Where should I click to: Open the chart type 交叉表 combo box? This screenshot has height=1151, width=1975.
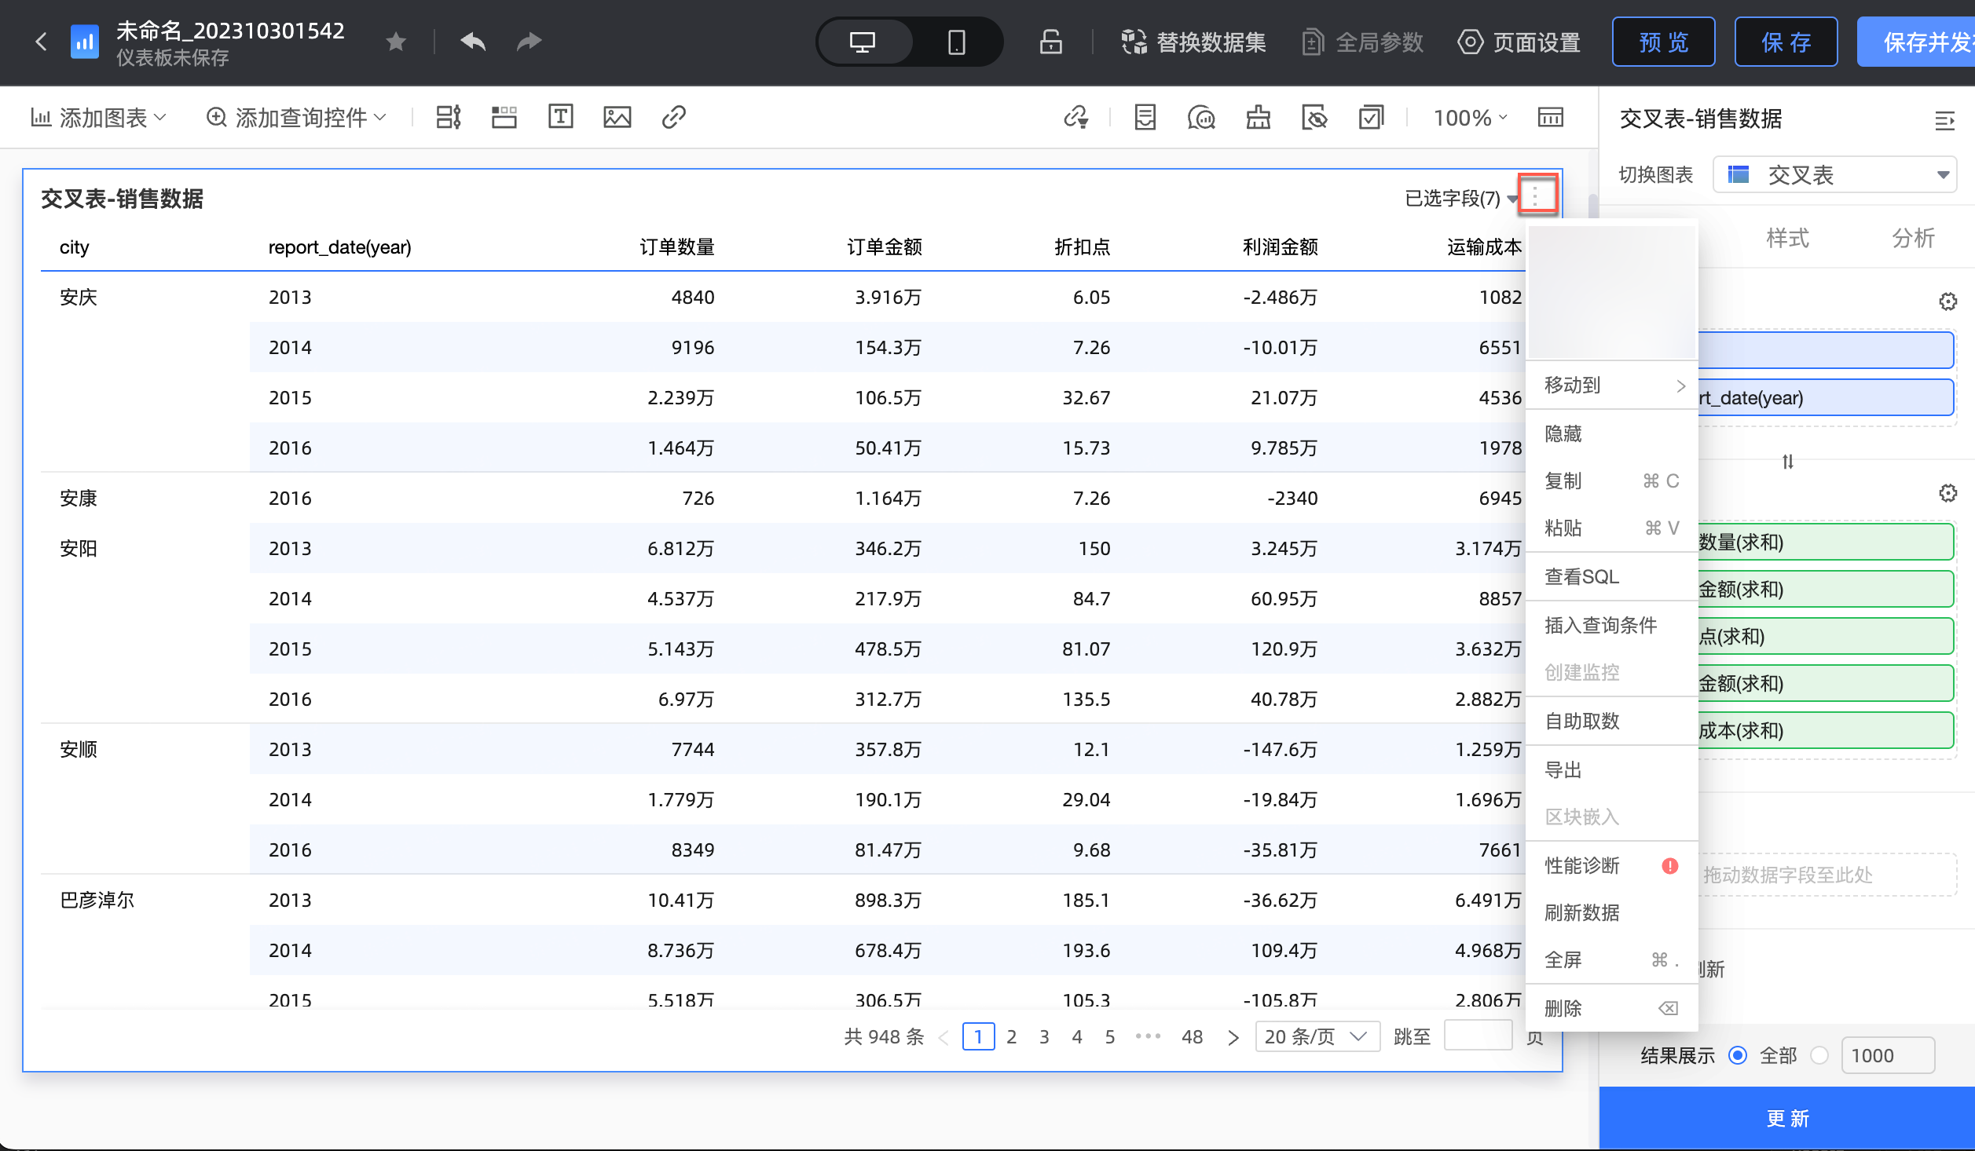click(x=1835, y=174)
